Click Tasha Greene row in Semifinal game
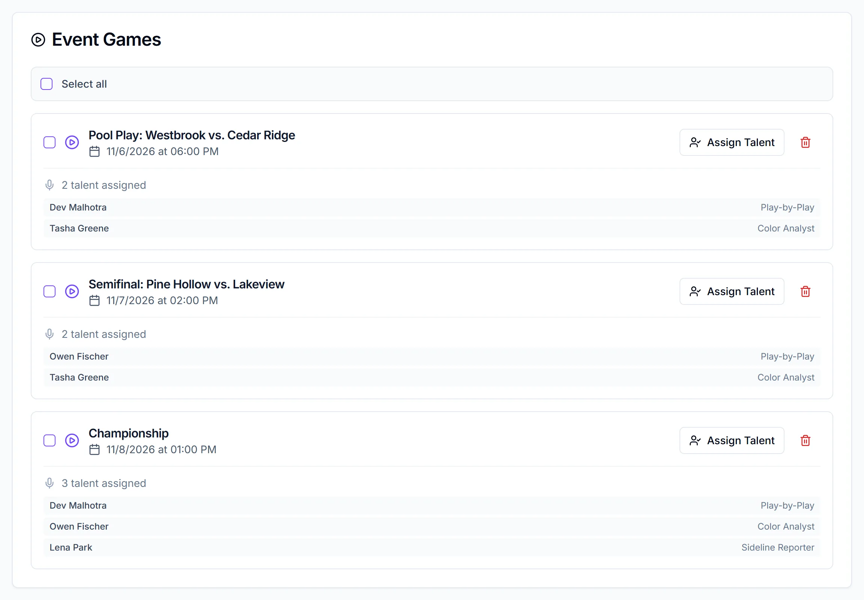This screenshot has width=864, height=600. coord(432,377)
